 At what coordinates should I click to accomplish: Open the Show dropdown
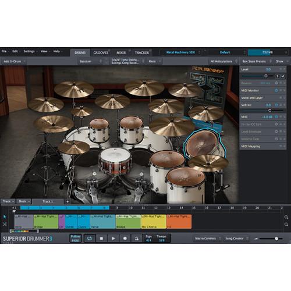[282, 61]
